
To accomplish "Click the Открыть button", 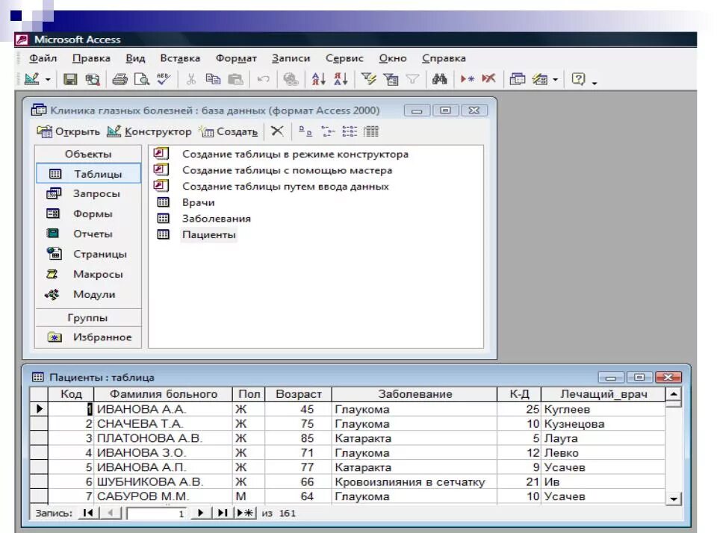I will [x=68, y=131].
